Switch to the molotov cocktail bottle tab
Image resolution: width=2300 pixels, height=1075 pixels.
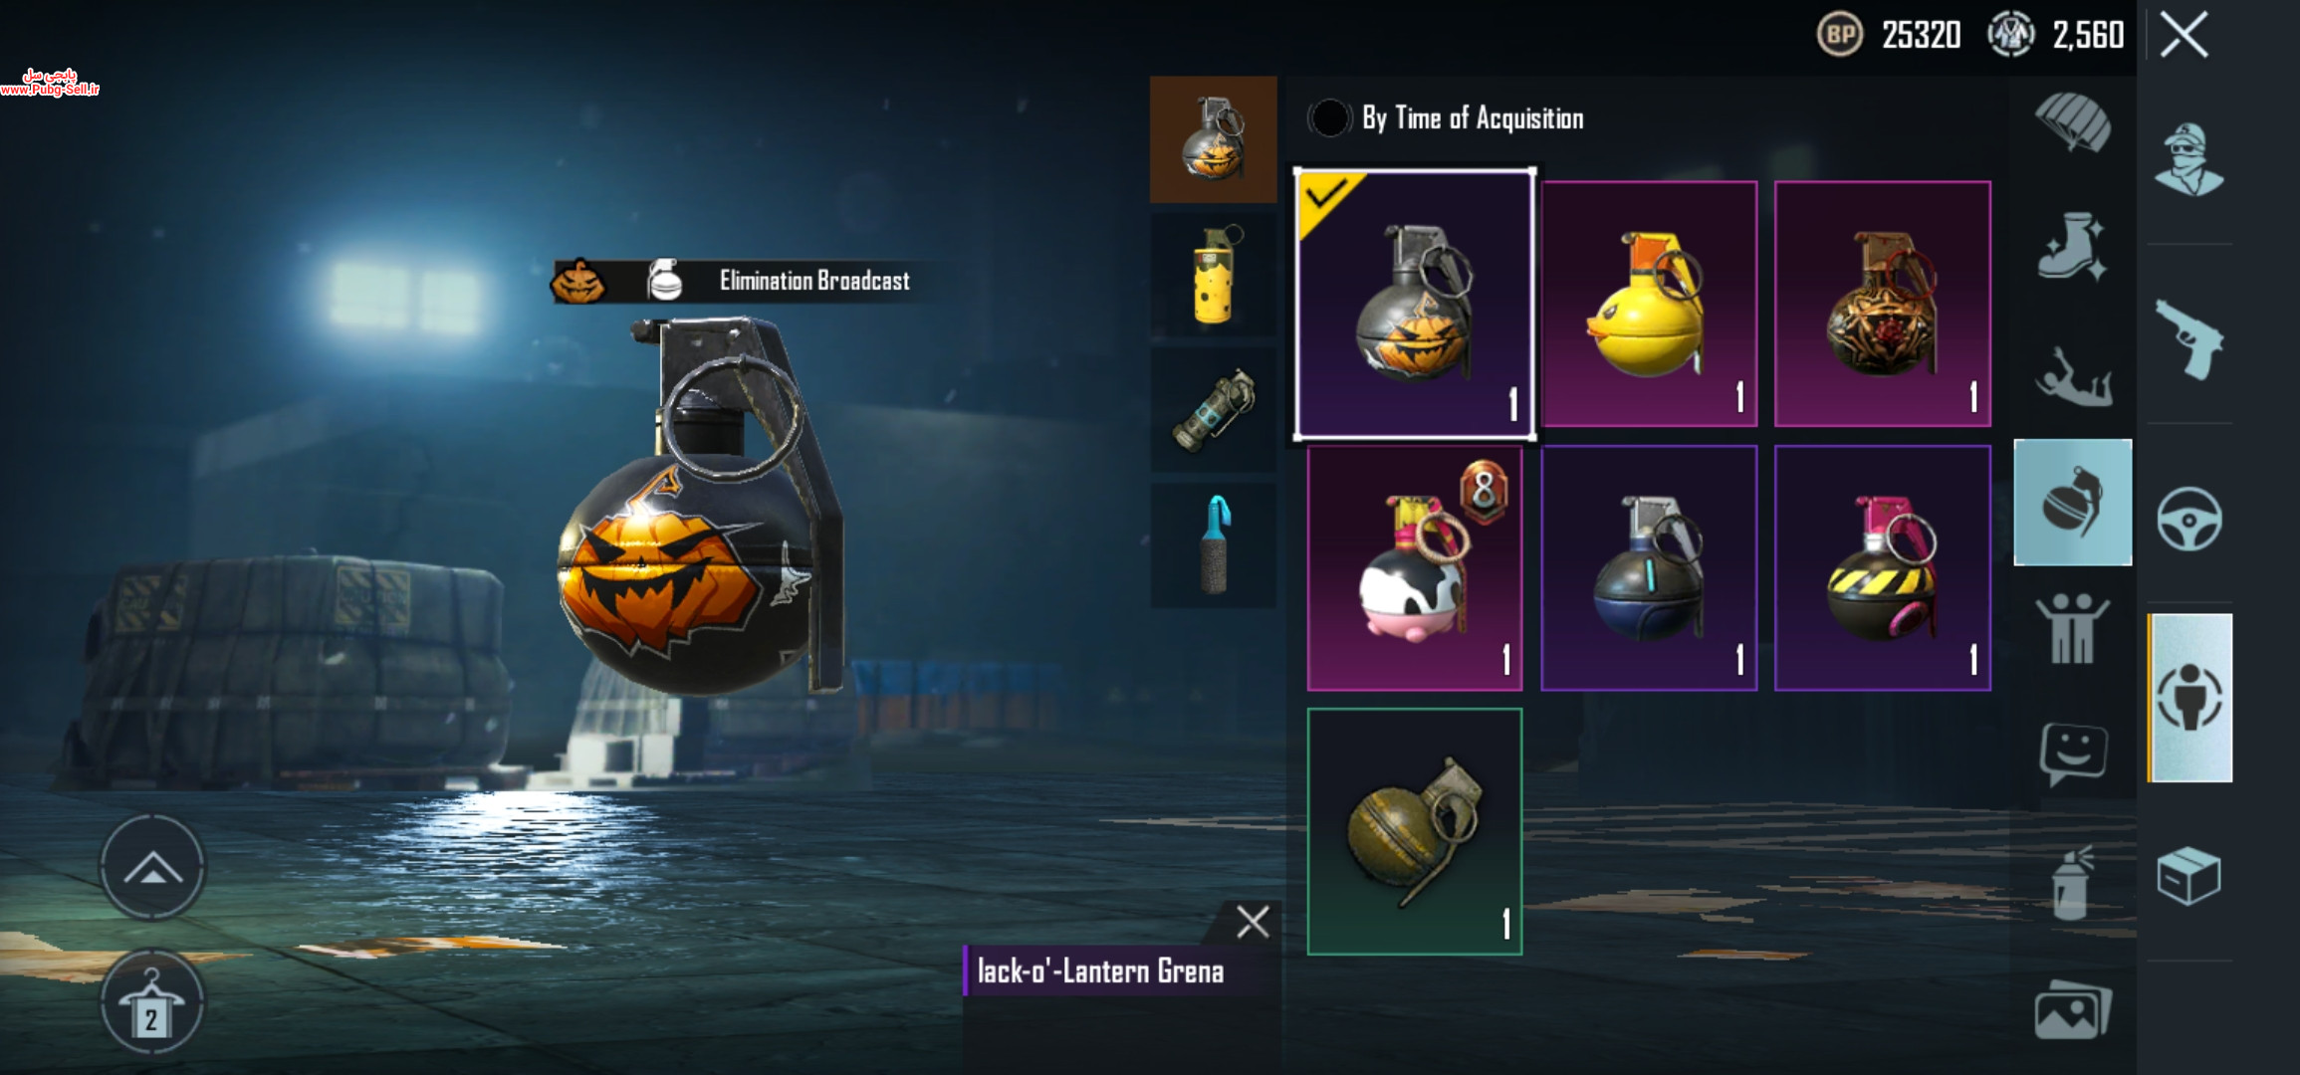[x=1214, y=545]
